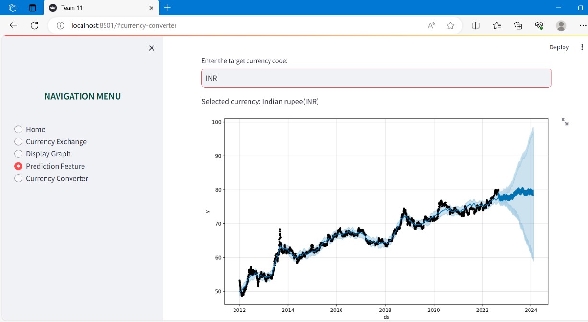Open the favorites list

(497, 25)
